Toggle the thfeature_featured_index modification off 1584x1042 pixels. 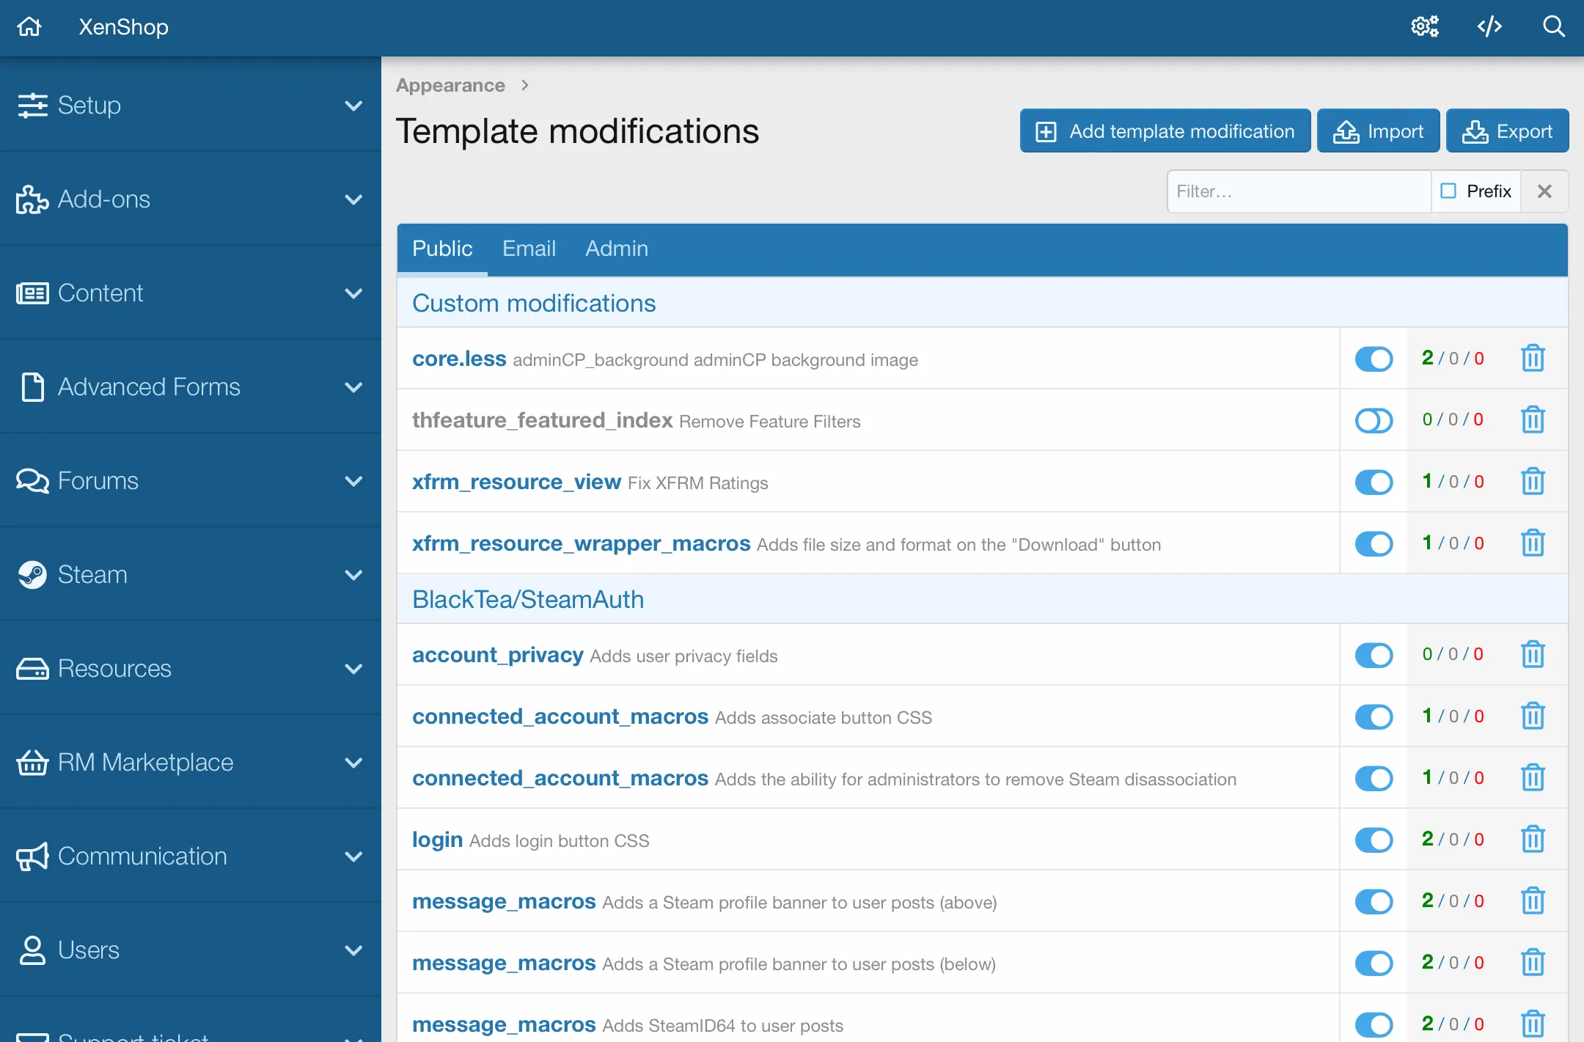tap(1374, 420)
